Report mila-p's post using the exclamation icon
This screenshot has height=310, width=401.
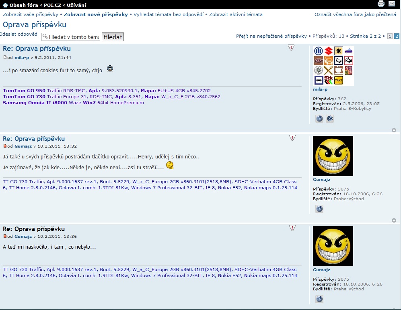[292, 48]
